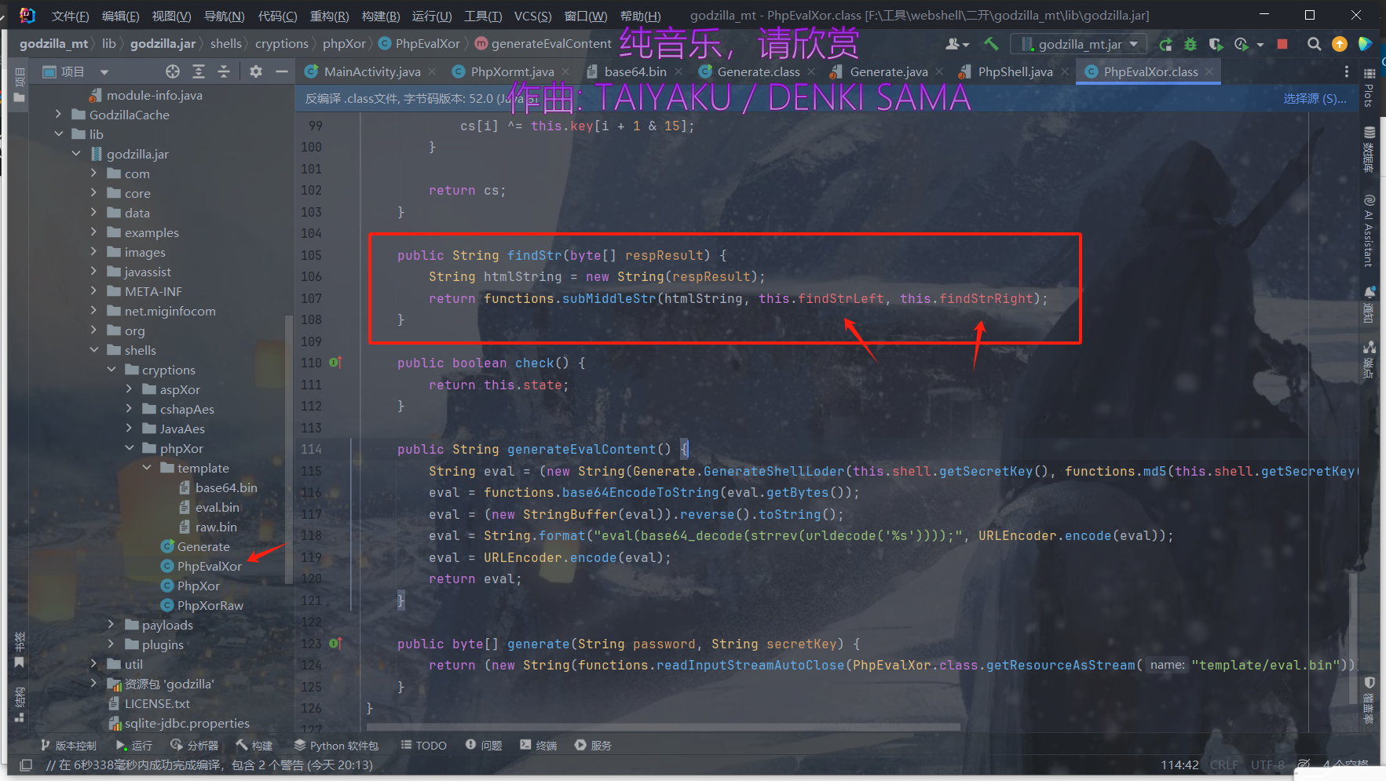Viewport: 1386px width, 781px height.
Task: Open the Notifications side panel
Action: [x=1369, y=305]
